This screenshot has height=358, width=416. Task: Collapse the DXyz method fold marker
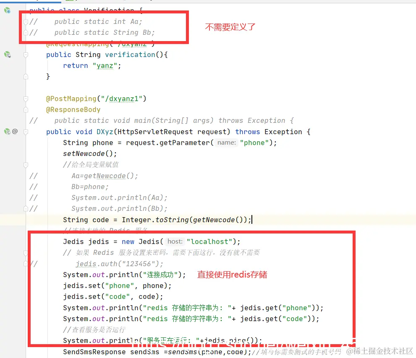click(x=26, y=132)
